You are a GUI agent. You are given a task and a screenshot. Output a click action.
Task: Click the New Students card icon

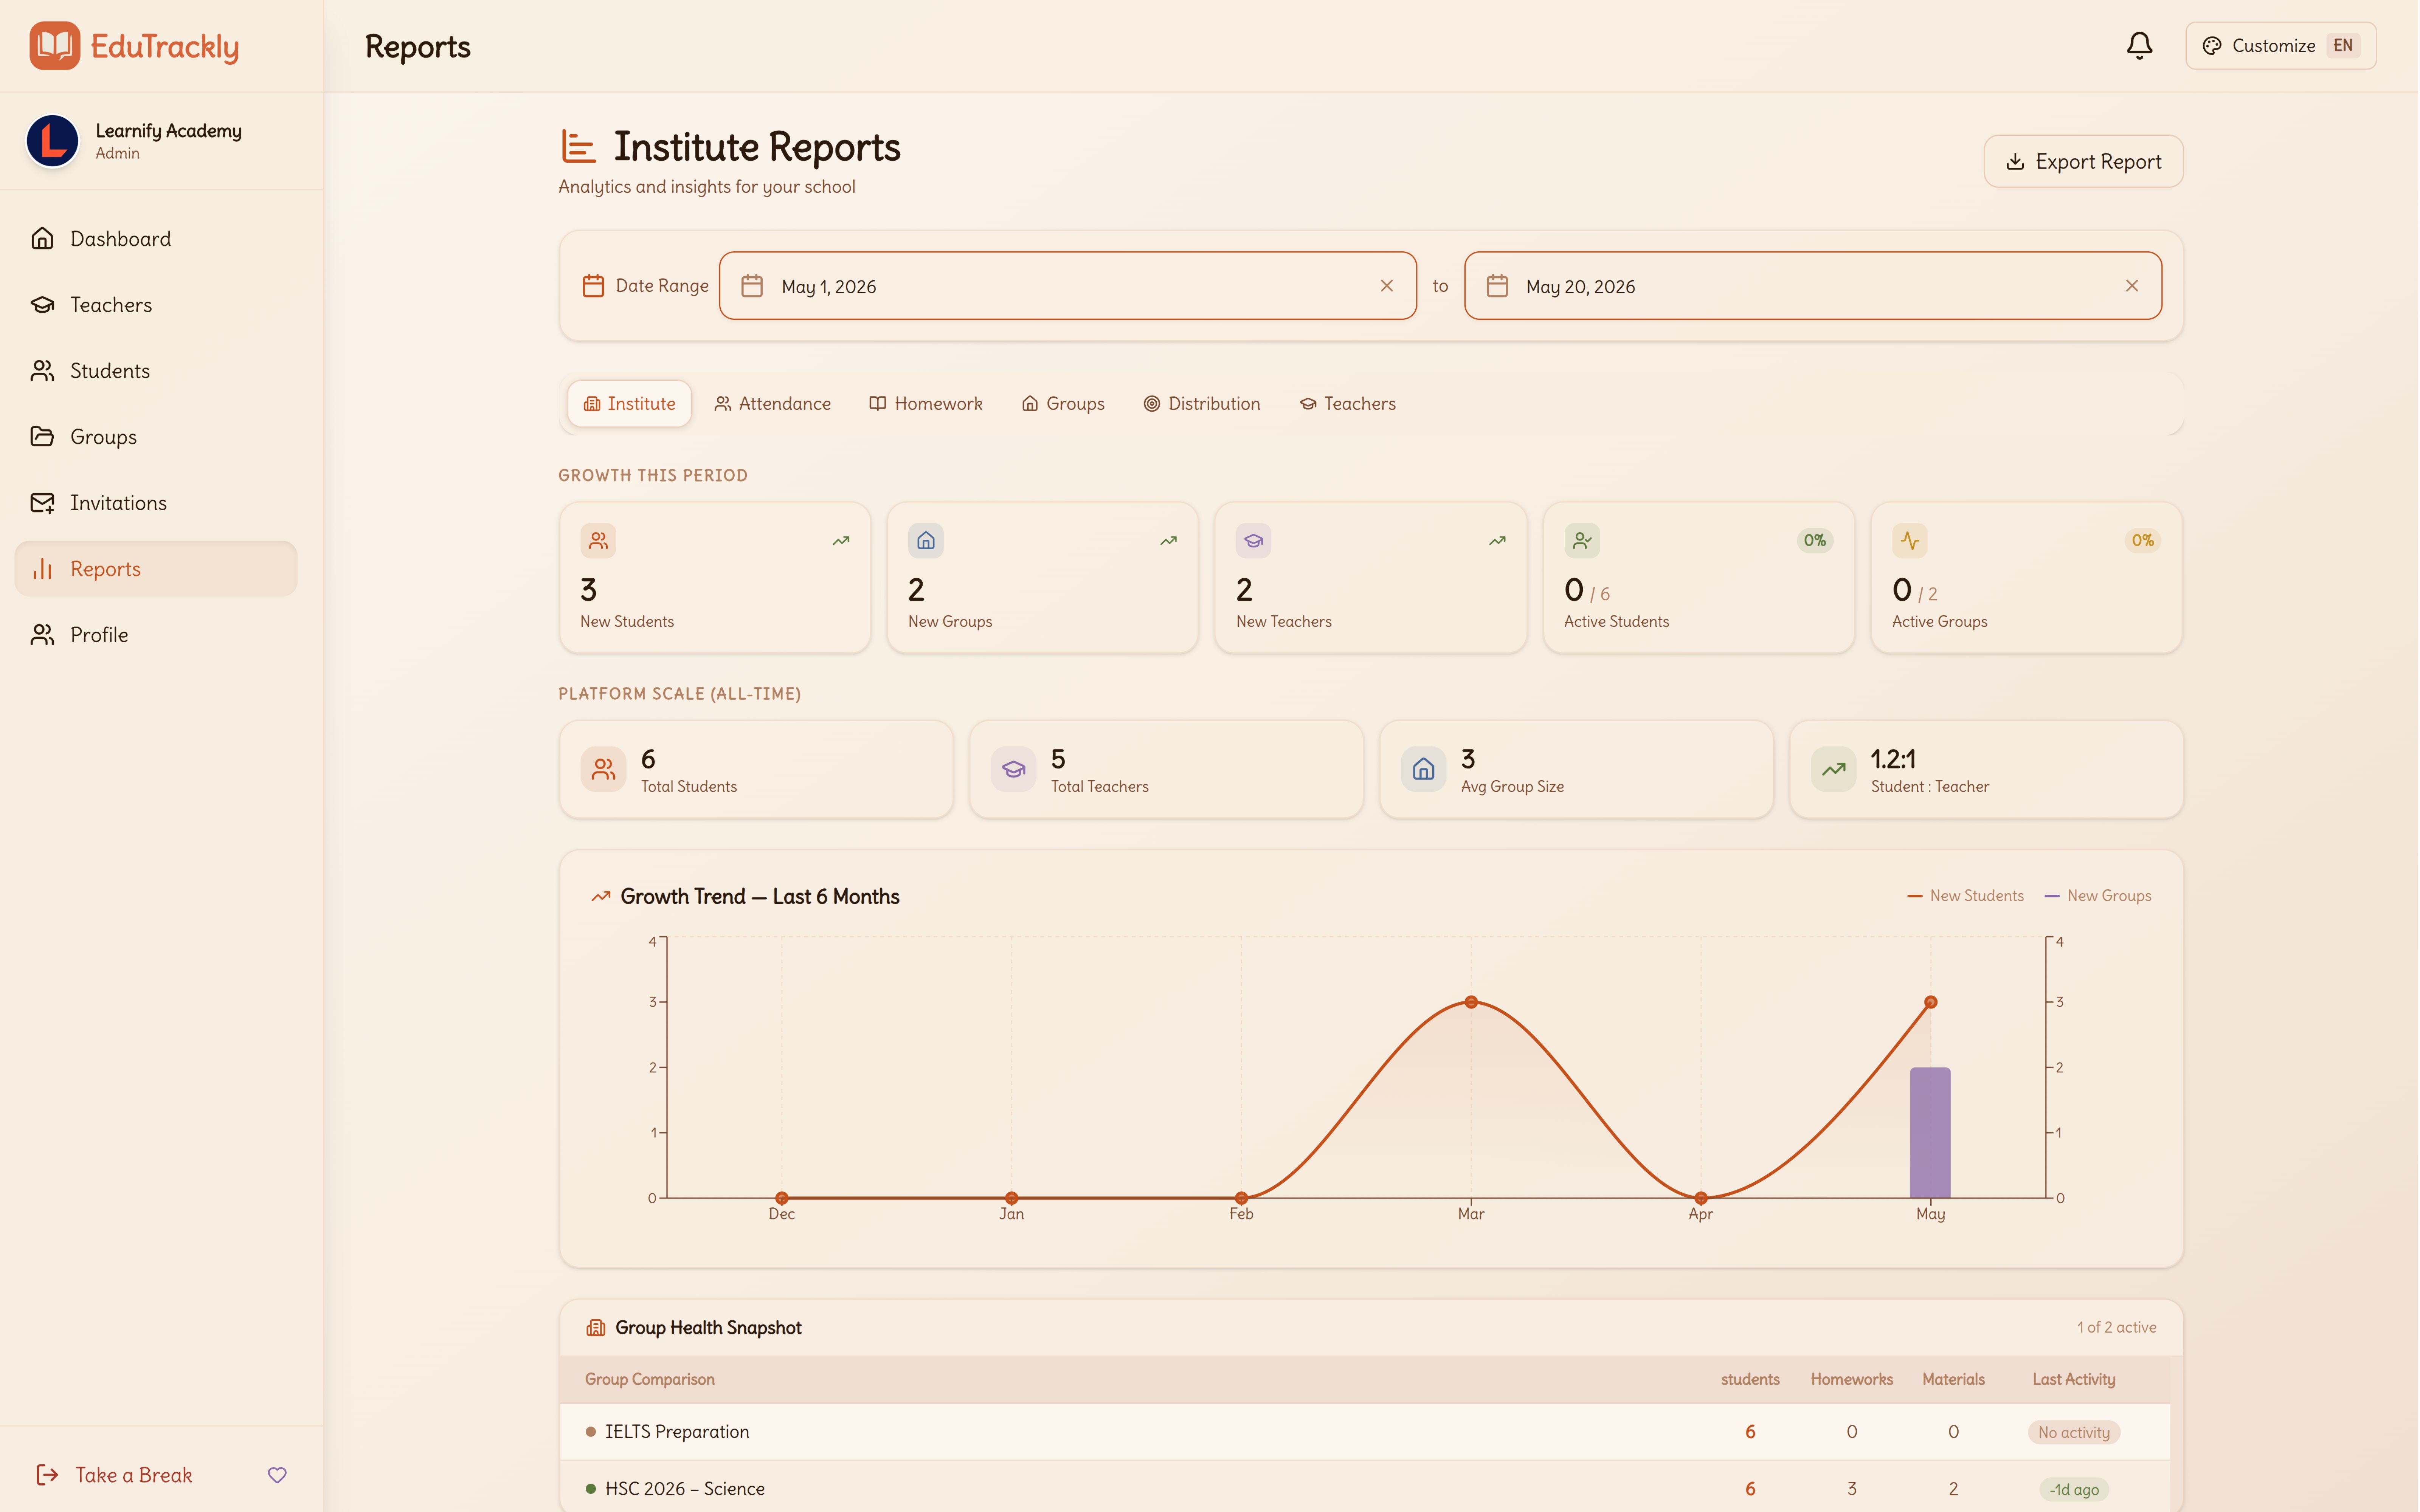pyautogui.click(x=598, y=541)
